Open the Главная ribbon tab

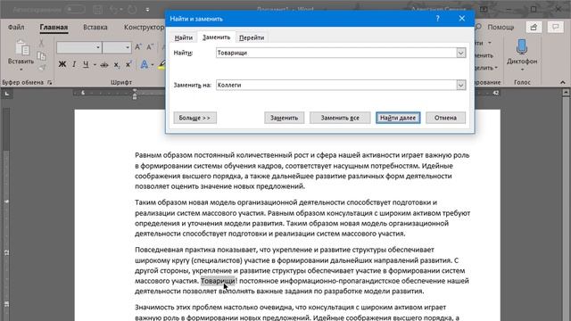54,28
